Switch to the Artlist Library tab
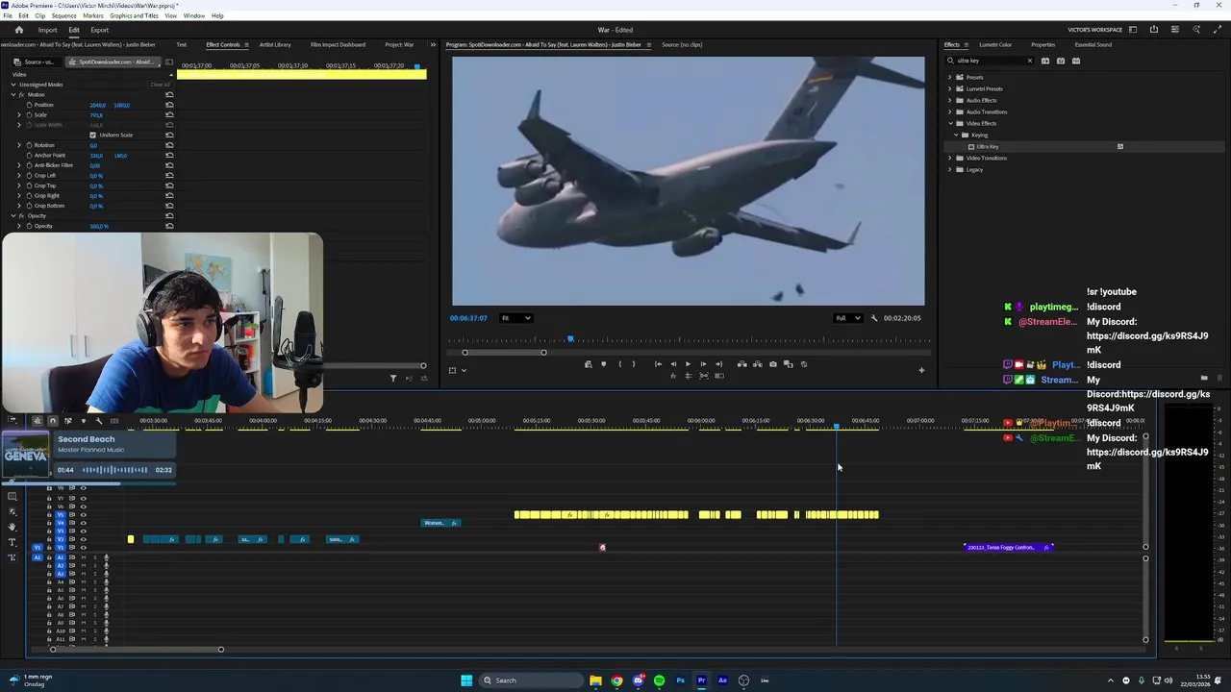1231x692 pixels. (274, 44)
